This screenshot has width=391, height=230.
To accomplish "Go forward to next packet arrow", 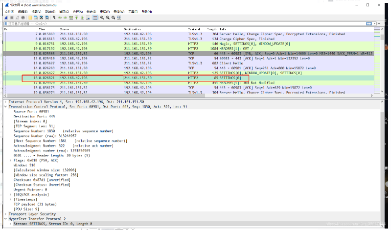I will [x=66, y=18].
